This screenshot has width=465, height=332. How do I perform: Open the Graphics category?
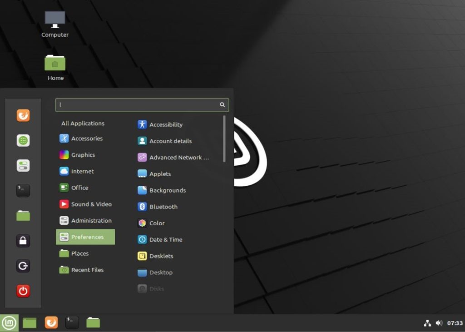coord(85,155)
